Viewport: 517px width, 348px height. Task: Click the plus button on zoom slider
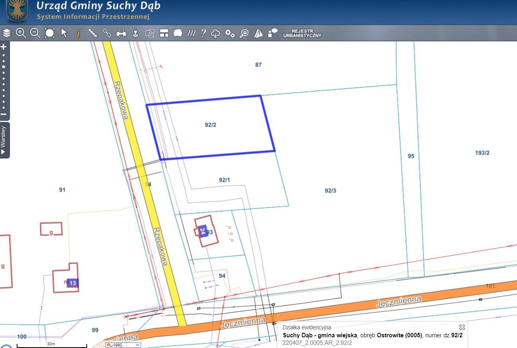[x=4, y=46]
